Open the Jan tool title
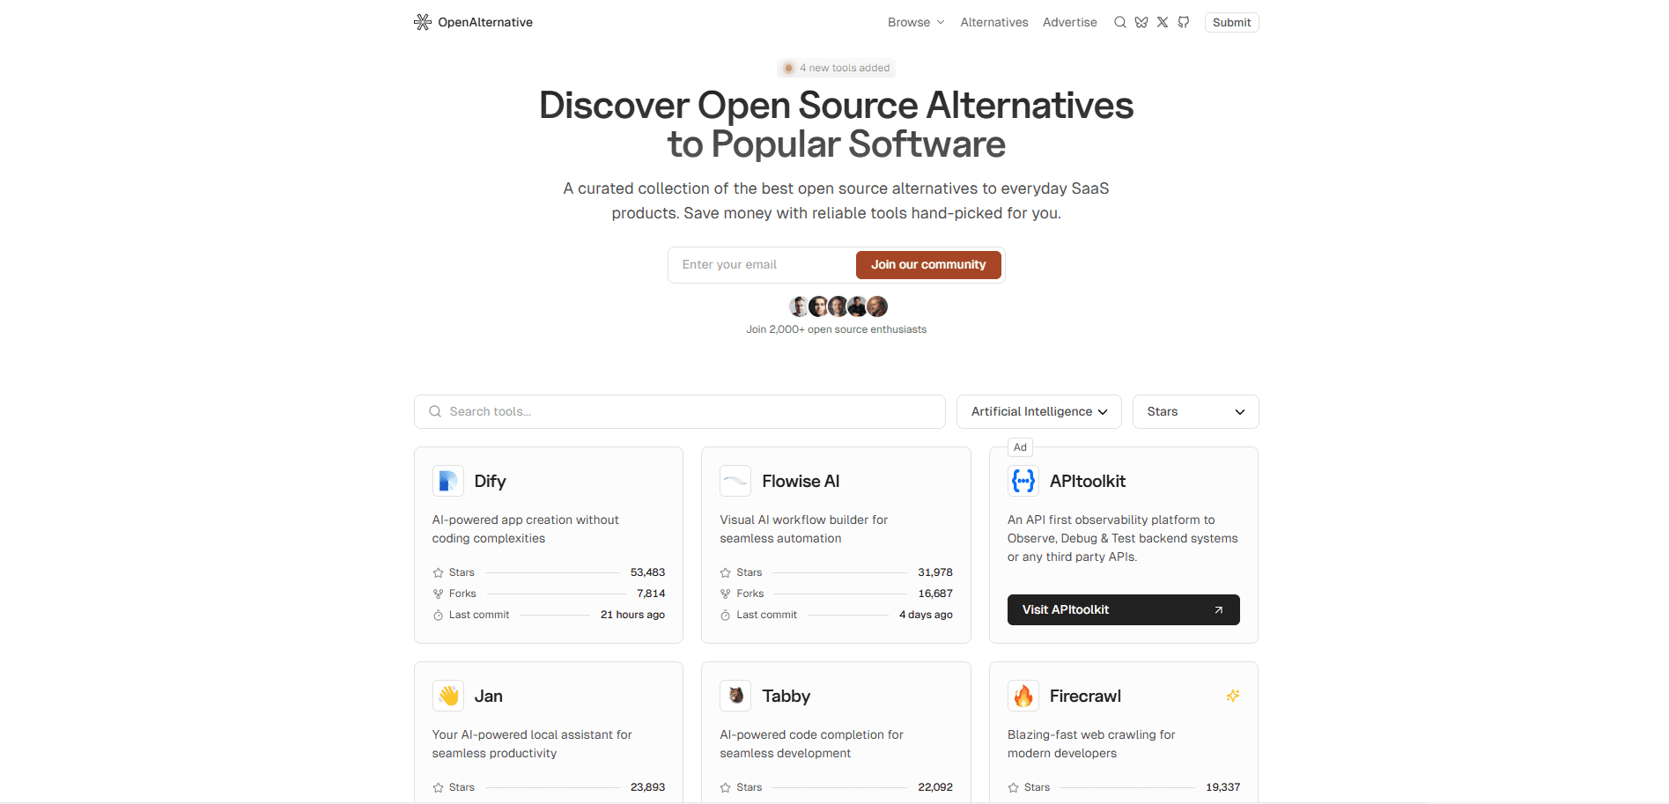 (x=489, y=696)
